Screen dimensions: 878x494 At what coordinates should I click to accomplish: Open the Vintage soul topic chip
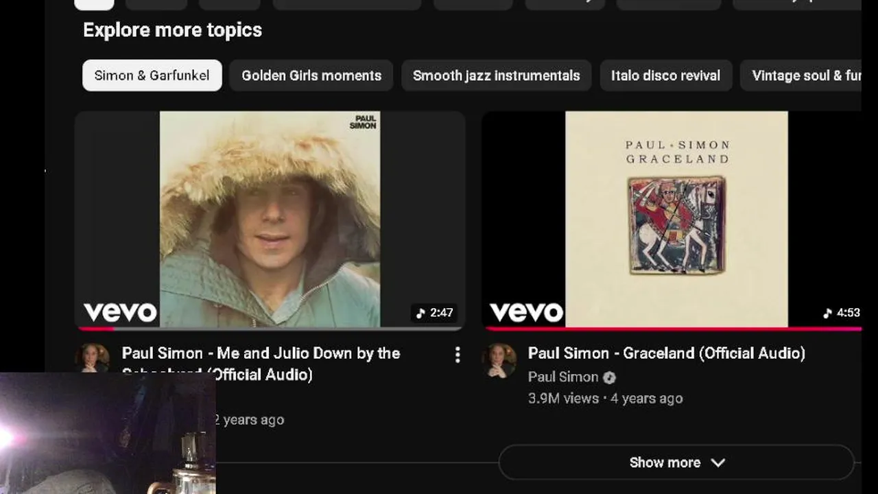(x=801, y=75)
